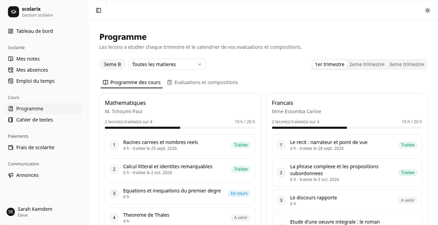Click lesson Etude d'une oeuvre integrale
The width and height of the screenshot is (438, 225).
pyautogui.click(x=347, y=220)
